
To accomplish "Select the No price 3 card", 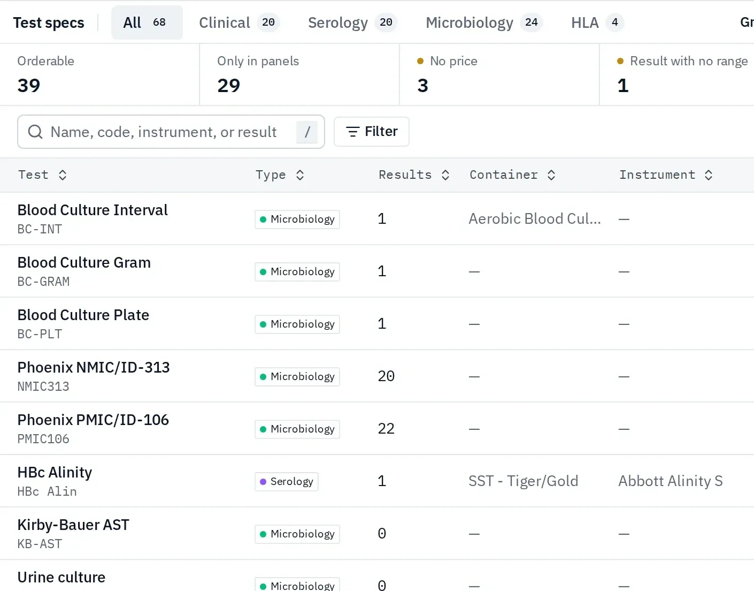I will (x=499, y=74).
